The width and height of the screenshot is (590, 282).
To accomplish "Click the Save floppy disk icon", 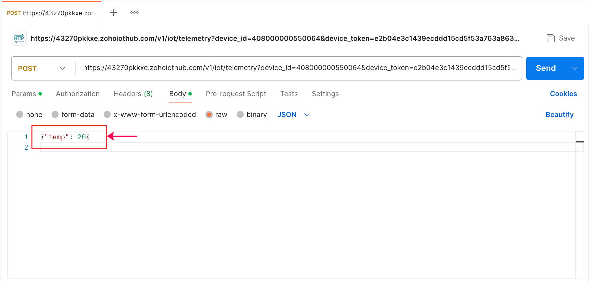I will [x=551, y=38].
